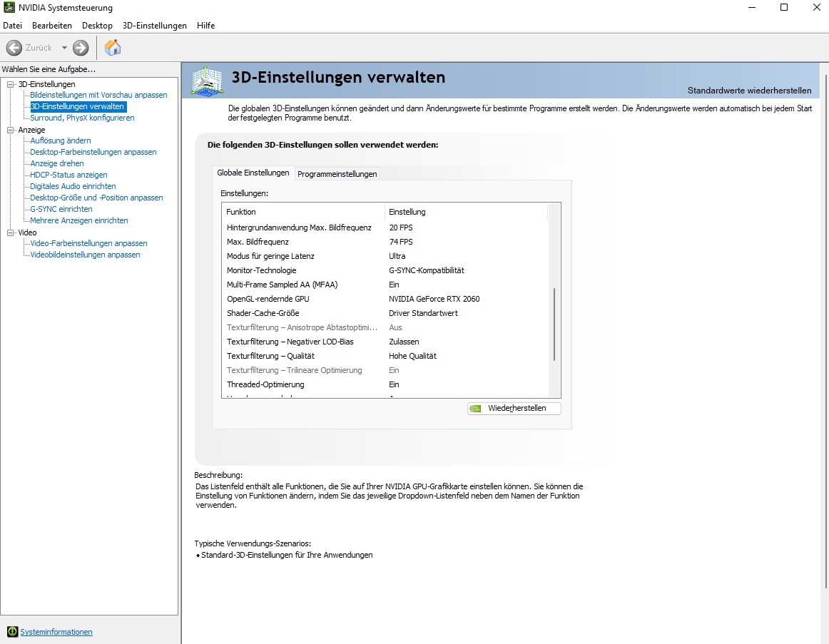Select Texturfilterung – Qualität row
829x644 pixels.
[385, 356]
